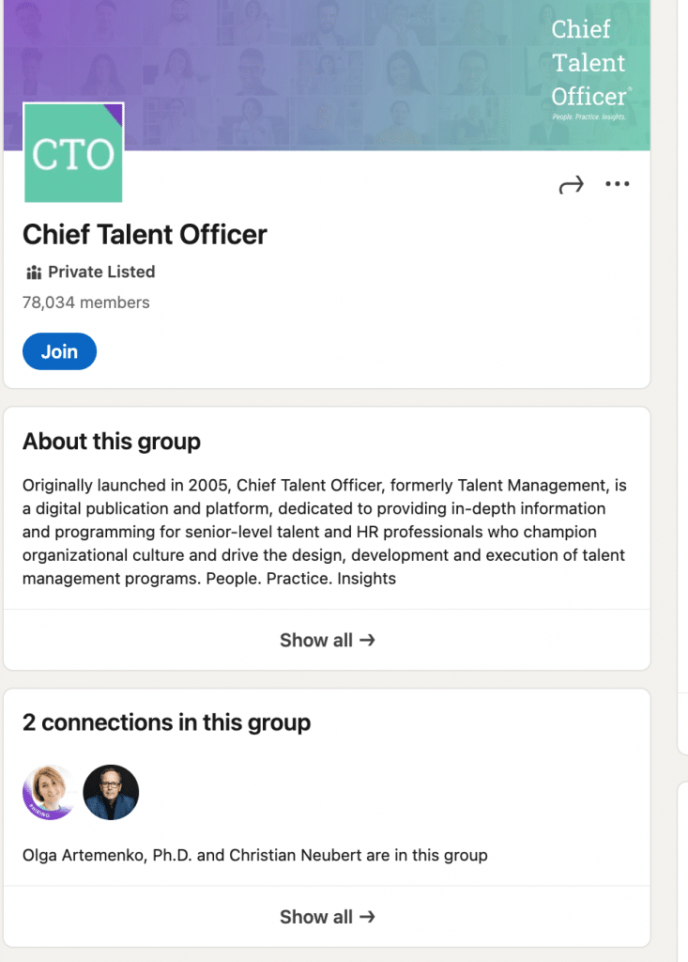
Task: Open the three-dot overflow menu
Action: click(x=618, y=184)
